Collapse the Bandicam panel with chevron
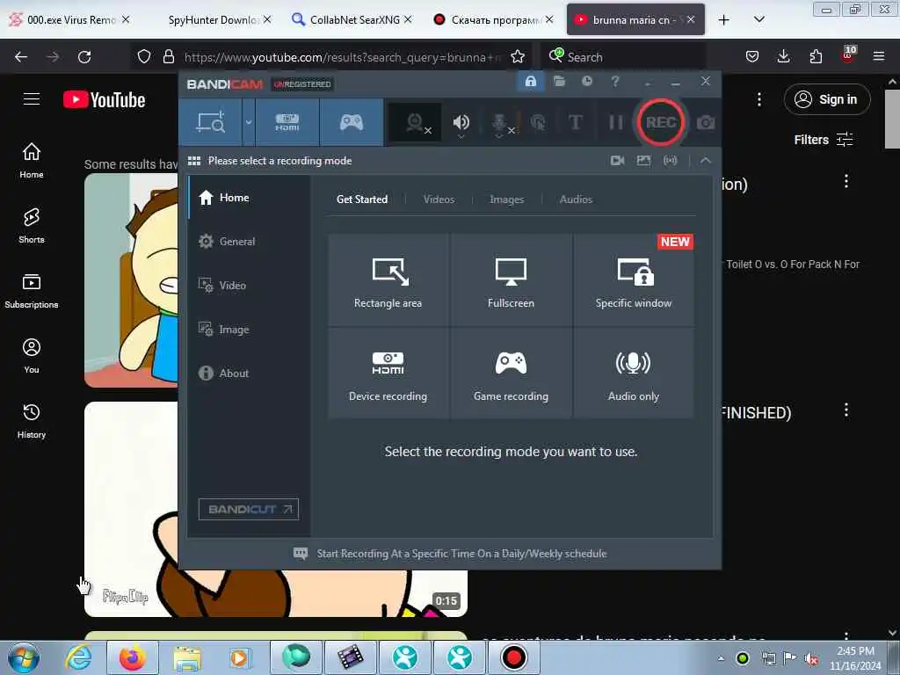This screenshot has height=675, width=900. [x=706, y=161]
